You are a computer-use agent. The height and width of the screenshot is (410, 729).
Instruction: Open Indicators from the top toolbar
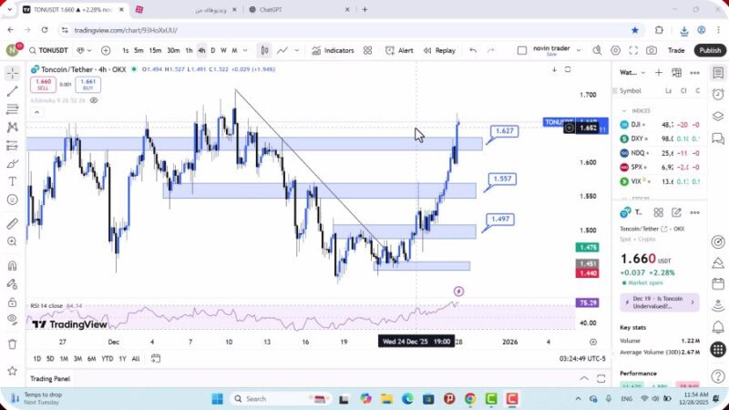point(333,51)
